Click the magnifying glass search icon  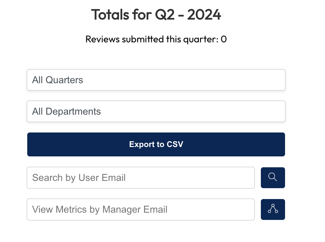pyautogui.click(x=273, y=178)
